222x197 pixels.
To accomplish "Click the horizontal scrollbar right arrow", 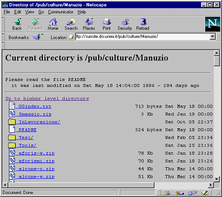I will pos(211,185).
